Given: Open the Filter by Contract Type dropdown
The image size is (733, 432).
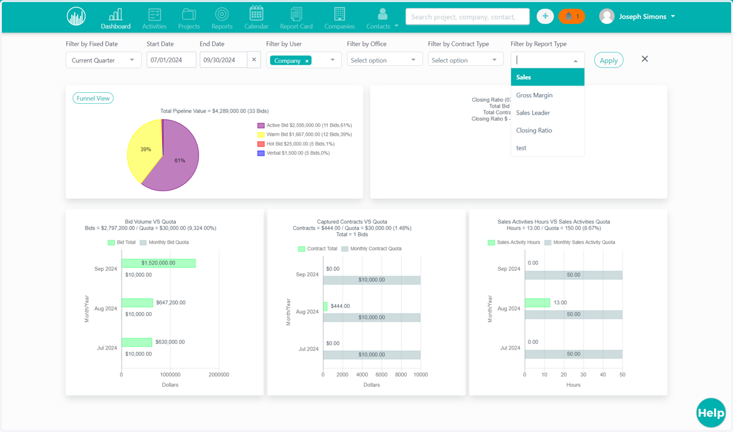Looking at the screenshot, I should click(x=465, y=60).
